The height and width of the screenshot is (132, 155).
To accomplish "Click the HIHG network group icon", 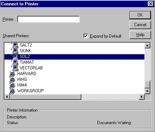I will tap(12, 80).
